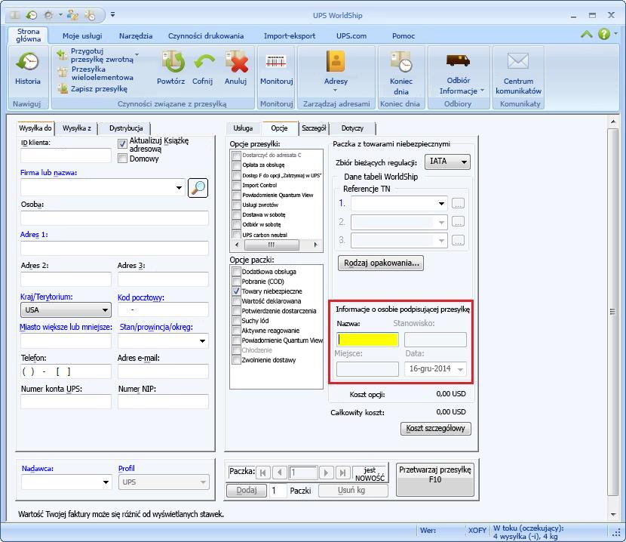
Task: Click main window vertical scrollbar thumb
Action: 613,312
